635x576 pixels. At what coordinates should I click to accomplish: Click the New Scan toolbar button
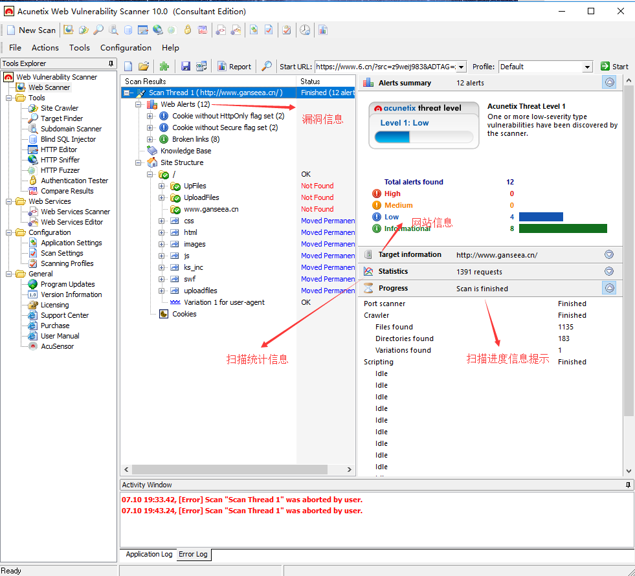pyautogui.click(x=32, y=30)
